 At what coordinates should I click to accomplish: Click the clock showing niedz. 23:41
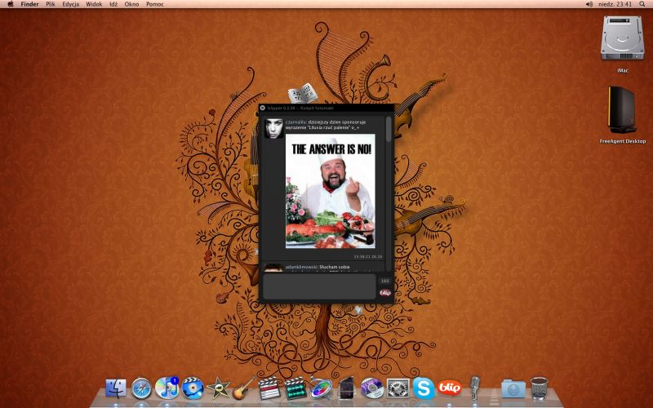click(x=615, y=4)
